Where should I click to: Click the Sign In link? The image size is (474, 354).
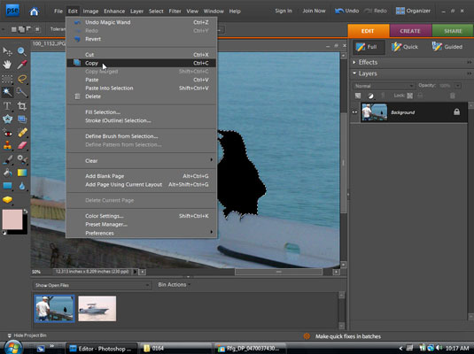(x=284, y=11)
